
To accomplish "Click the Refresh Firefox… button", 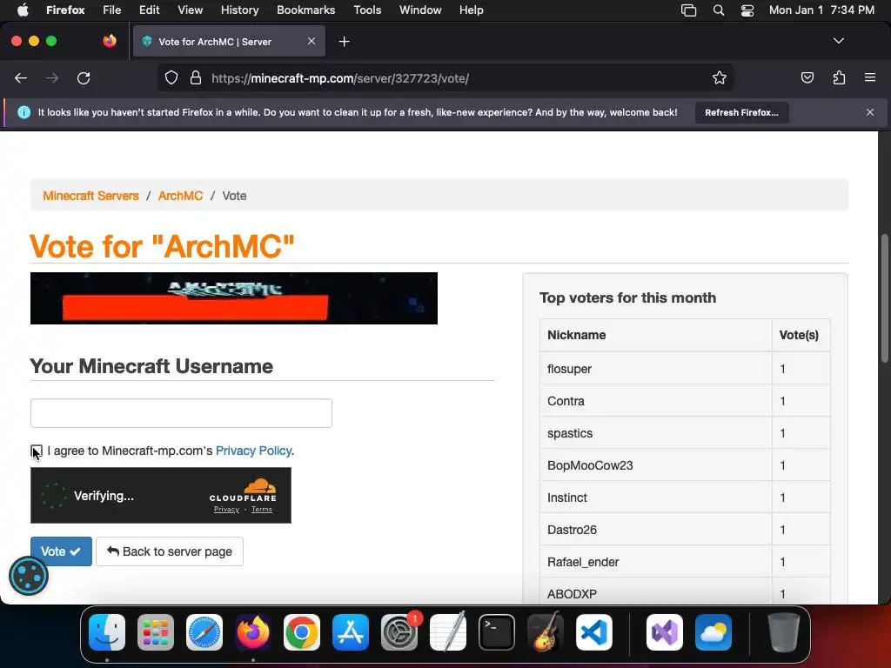I will (x=741, y=112).
